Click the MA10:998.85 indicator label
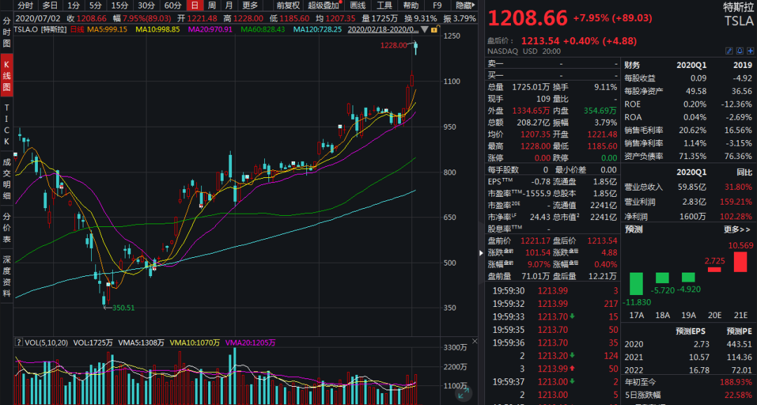 (x=158, y=29)
